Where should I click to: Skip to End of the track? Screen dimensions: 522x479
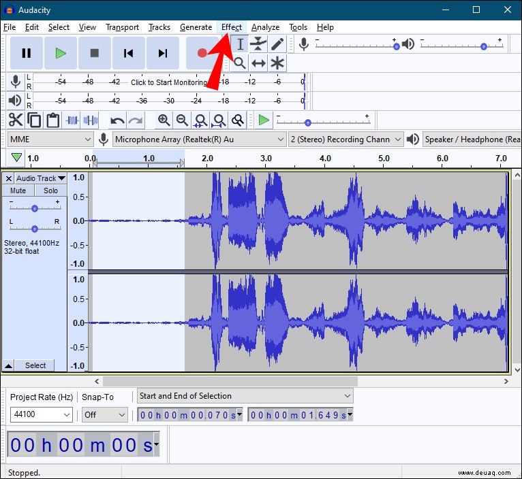click(163, 53)
